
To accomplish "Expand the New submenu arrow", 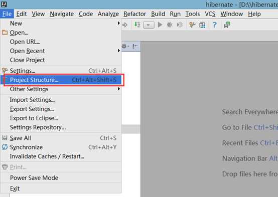I will pyautogui.click(x=118, y=23).
